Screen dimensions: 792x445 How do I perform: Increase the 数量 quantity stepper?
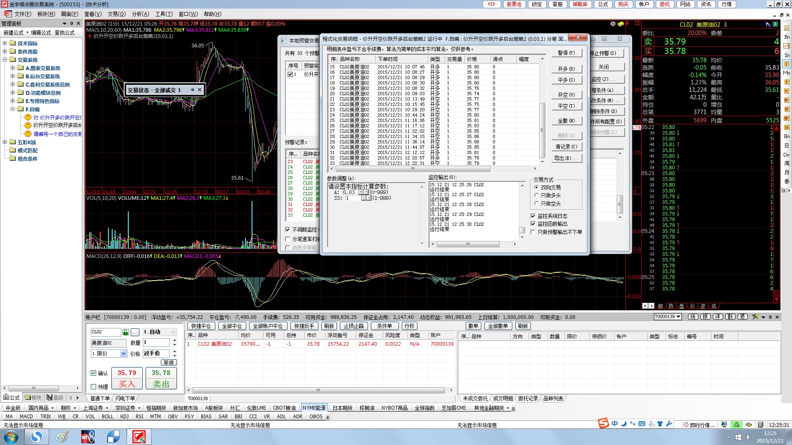pyautogui.click(x=175, y=341)
